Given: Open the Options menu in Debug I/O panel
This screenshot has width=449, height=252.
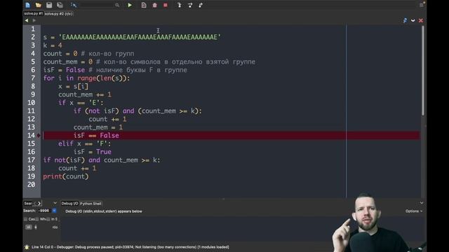Looking at the screenshot, I should [413, 211].
